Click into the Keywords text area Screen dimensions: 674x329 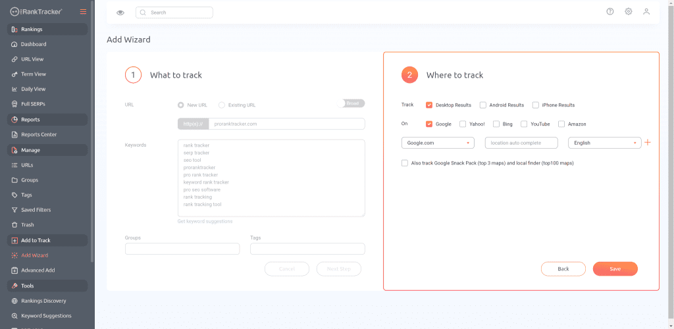tap(271, 178)
